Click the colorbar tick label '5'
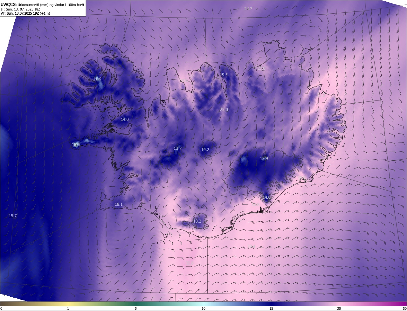The image size is (407, 311). [136, 308]
